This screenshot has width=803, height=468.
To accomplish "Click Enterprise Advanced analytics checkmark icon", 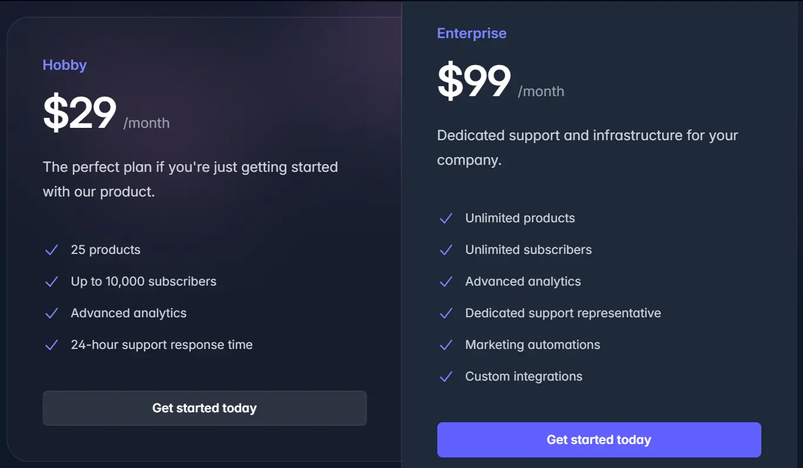I will click(446, 282).
